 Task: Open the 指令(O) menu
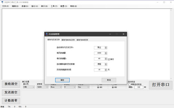tap(35, 6)
